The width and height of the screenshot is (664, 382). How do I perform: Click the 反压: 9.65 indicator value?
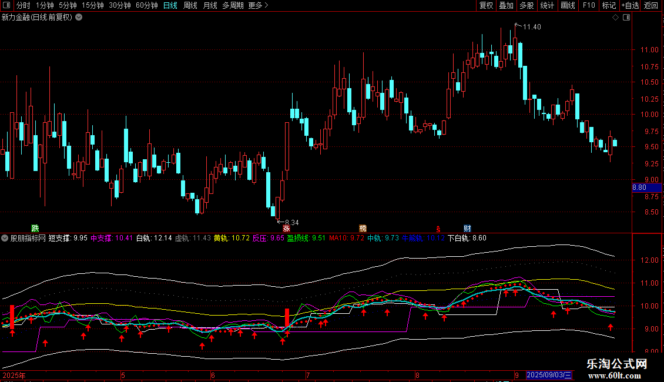click(269, 238)
